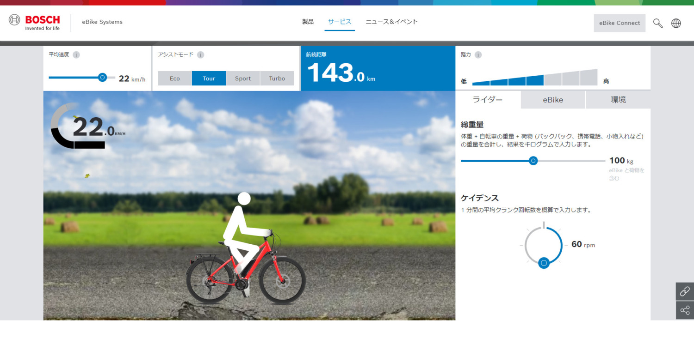Set 踏力 to the lowest bar

(481, 83)
